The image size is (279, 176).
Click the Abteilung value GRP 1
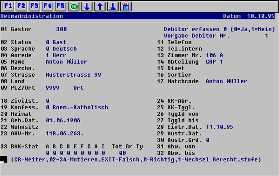214,62
